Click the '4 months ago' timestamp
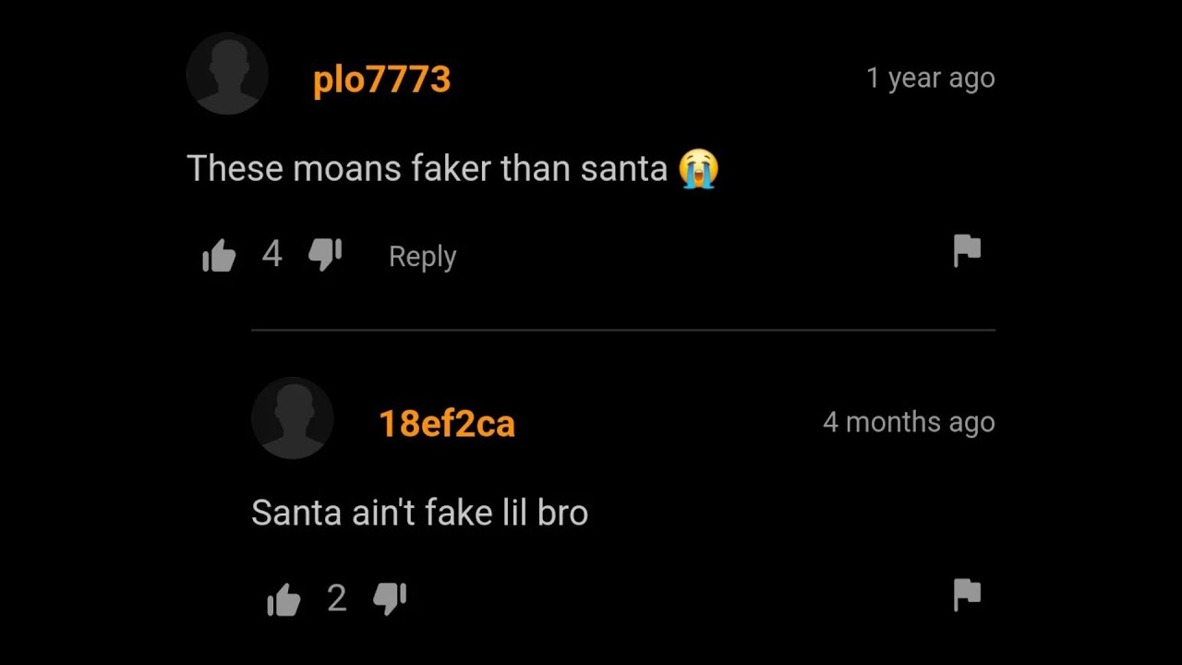This screenshot has height=665, width=1182. (x=909, y=422)
